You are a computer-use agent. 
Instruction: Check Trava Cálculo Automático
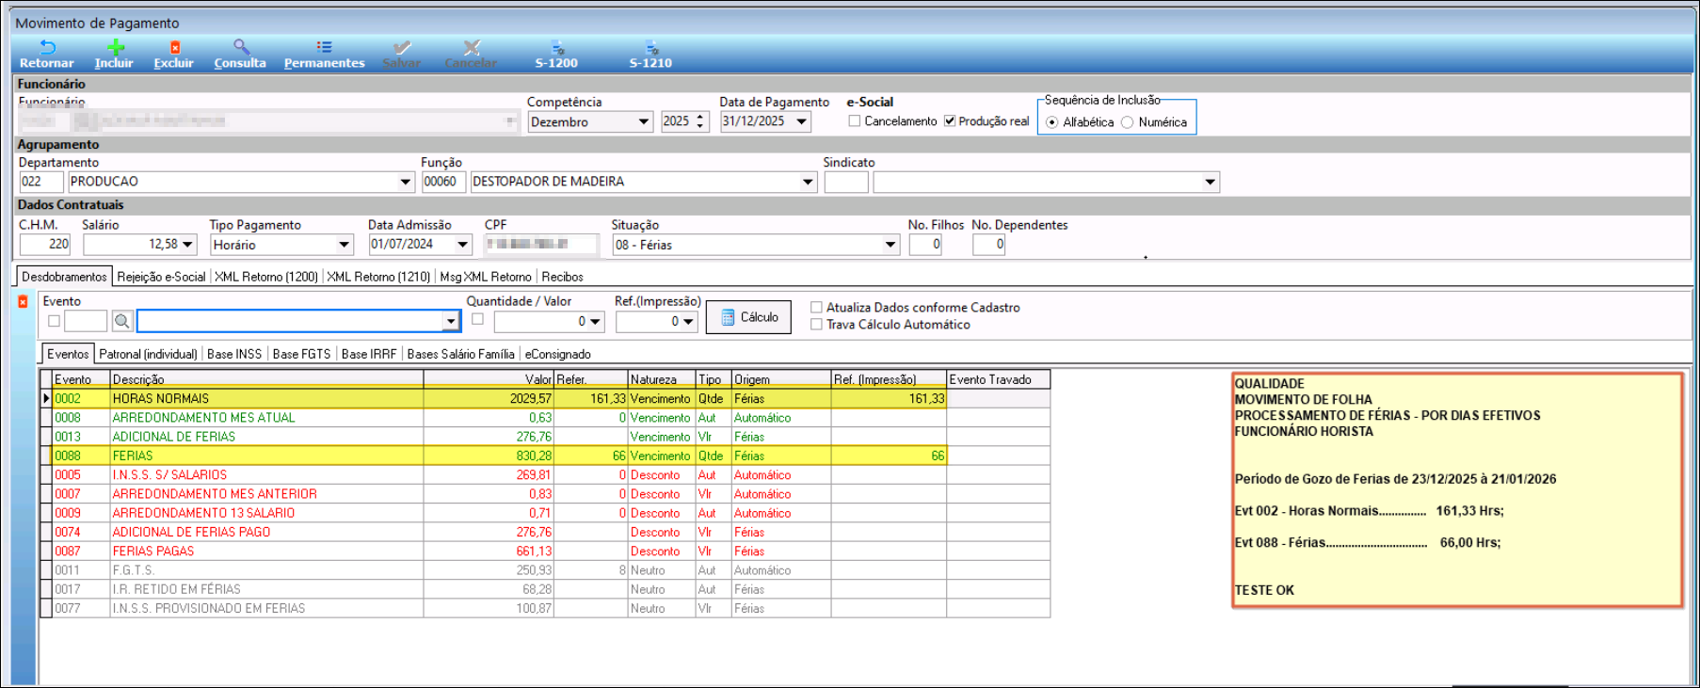pyautogui.click(x=817, y=325)
